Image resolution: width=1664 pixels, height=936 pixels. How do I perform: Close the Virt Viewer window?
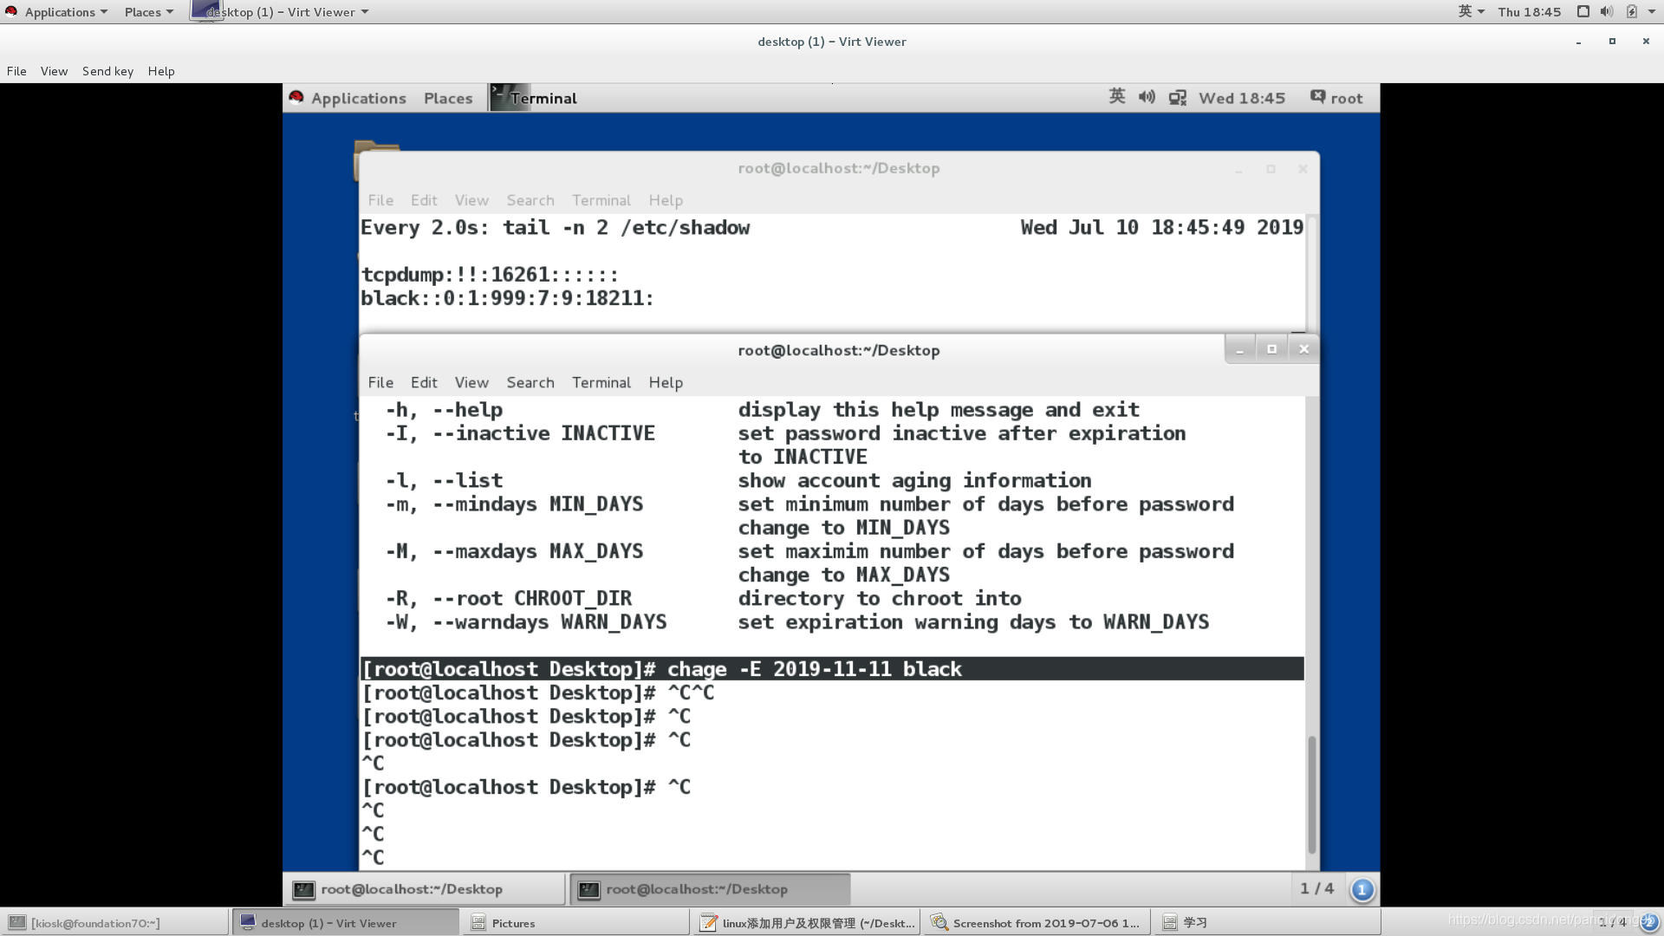(1646, 42)
